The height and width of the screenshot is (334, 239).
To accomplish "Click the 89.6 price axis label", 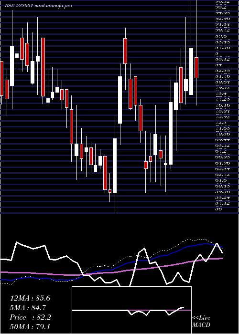I will 221,36.
